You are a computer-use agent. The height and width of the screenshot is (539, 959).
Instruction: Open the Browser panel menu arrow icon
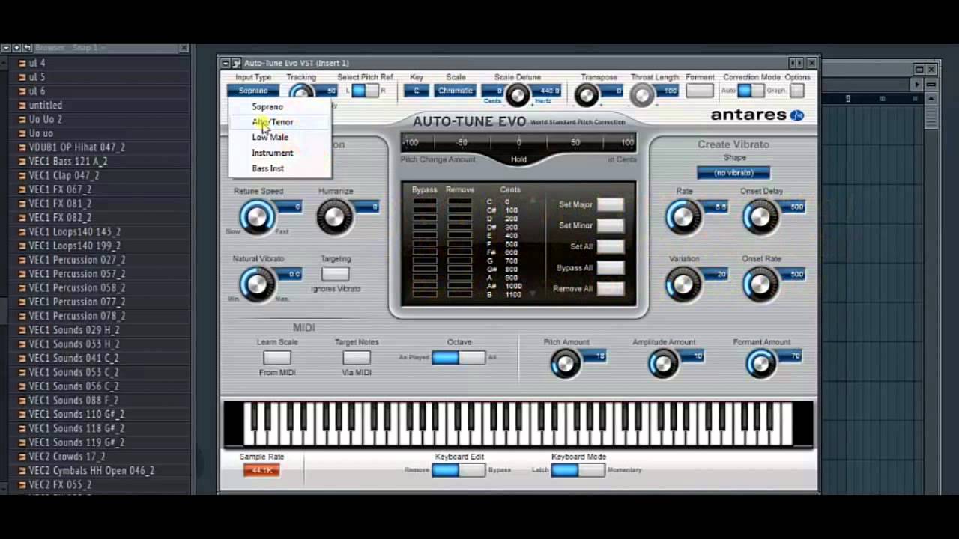pos(6,48)
